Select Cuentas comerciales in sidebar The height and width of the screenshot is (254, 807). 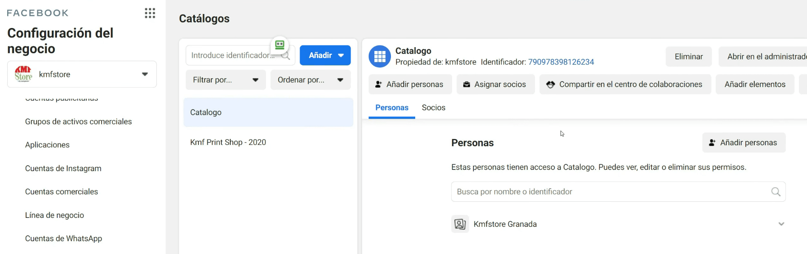[61, 192]
